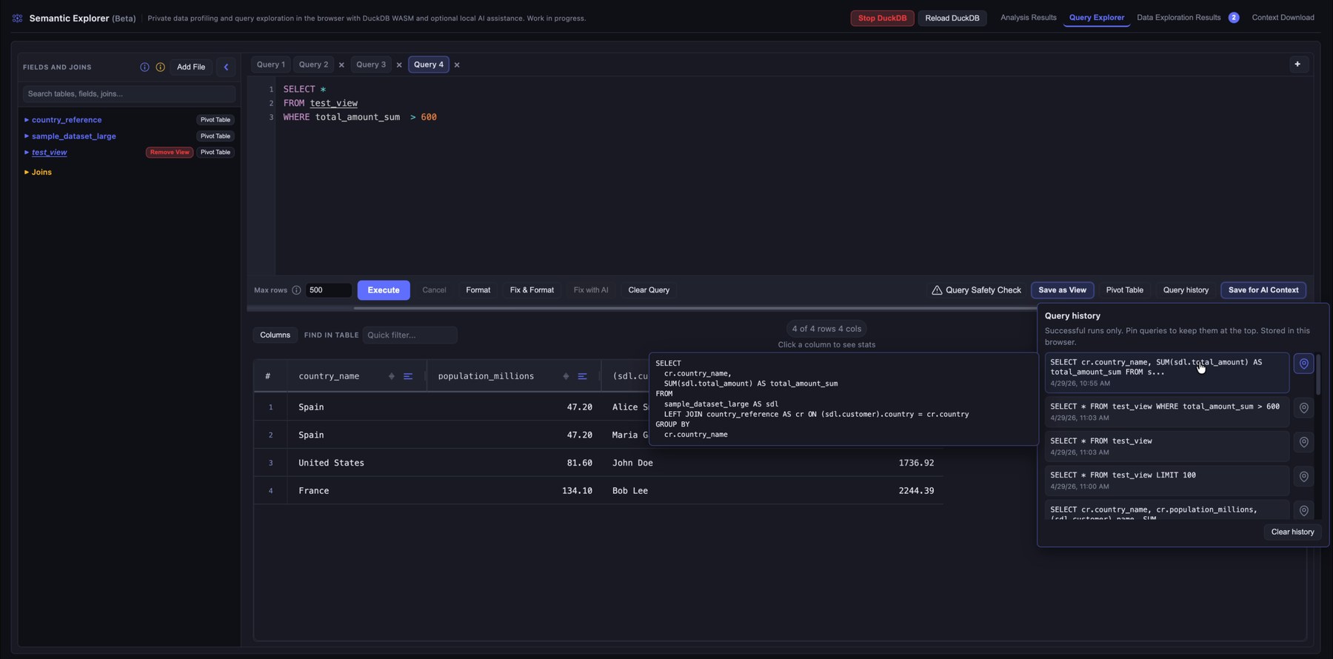Click the orange info icon beside Add File
The image size is (1333, 659).
click(x=160, y=67)
